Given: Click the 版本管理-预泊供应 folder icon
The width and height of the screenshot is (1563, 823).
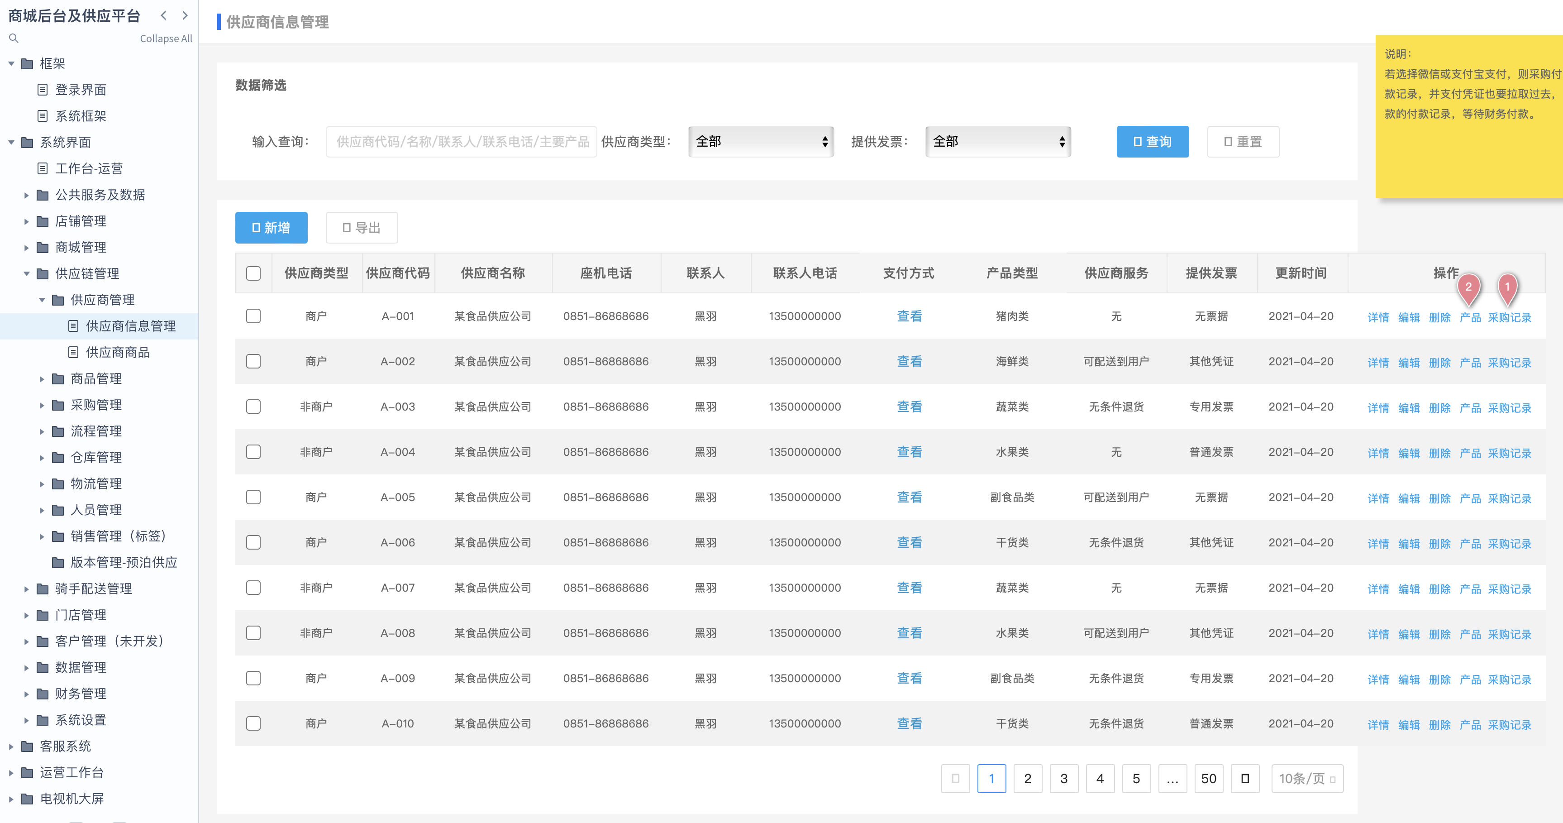Looking at the screenshot, I should tap(58, 562).
